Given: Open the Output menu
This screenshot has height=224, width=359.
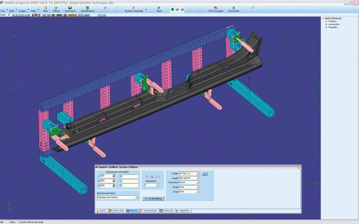Looking at the screenshot, I should coord(22,11).
